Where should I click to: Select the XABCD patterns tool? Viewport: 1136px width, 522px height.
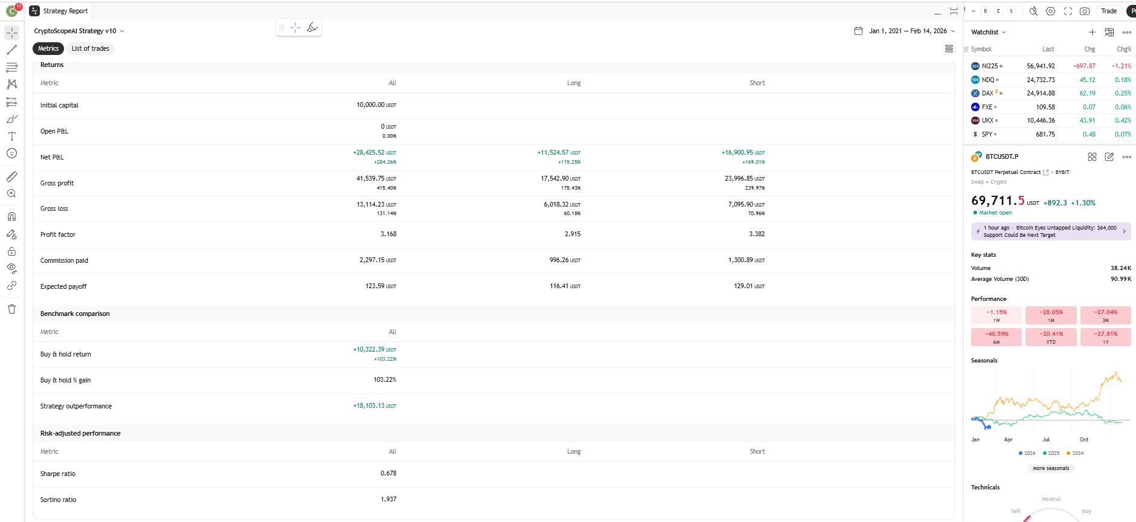pyautogui.click(x=11, y=85)
